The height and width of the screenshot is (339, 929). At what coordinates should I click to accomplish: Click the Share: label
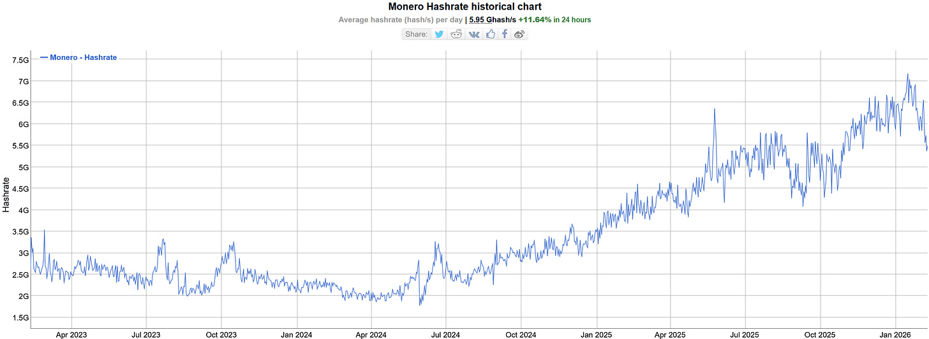(x=417, y=34)
